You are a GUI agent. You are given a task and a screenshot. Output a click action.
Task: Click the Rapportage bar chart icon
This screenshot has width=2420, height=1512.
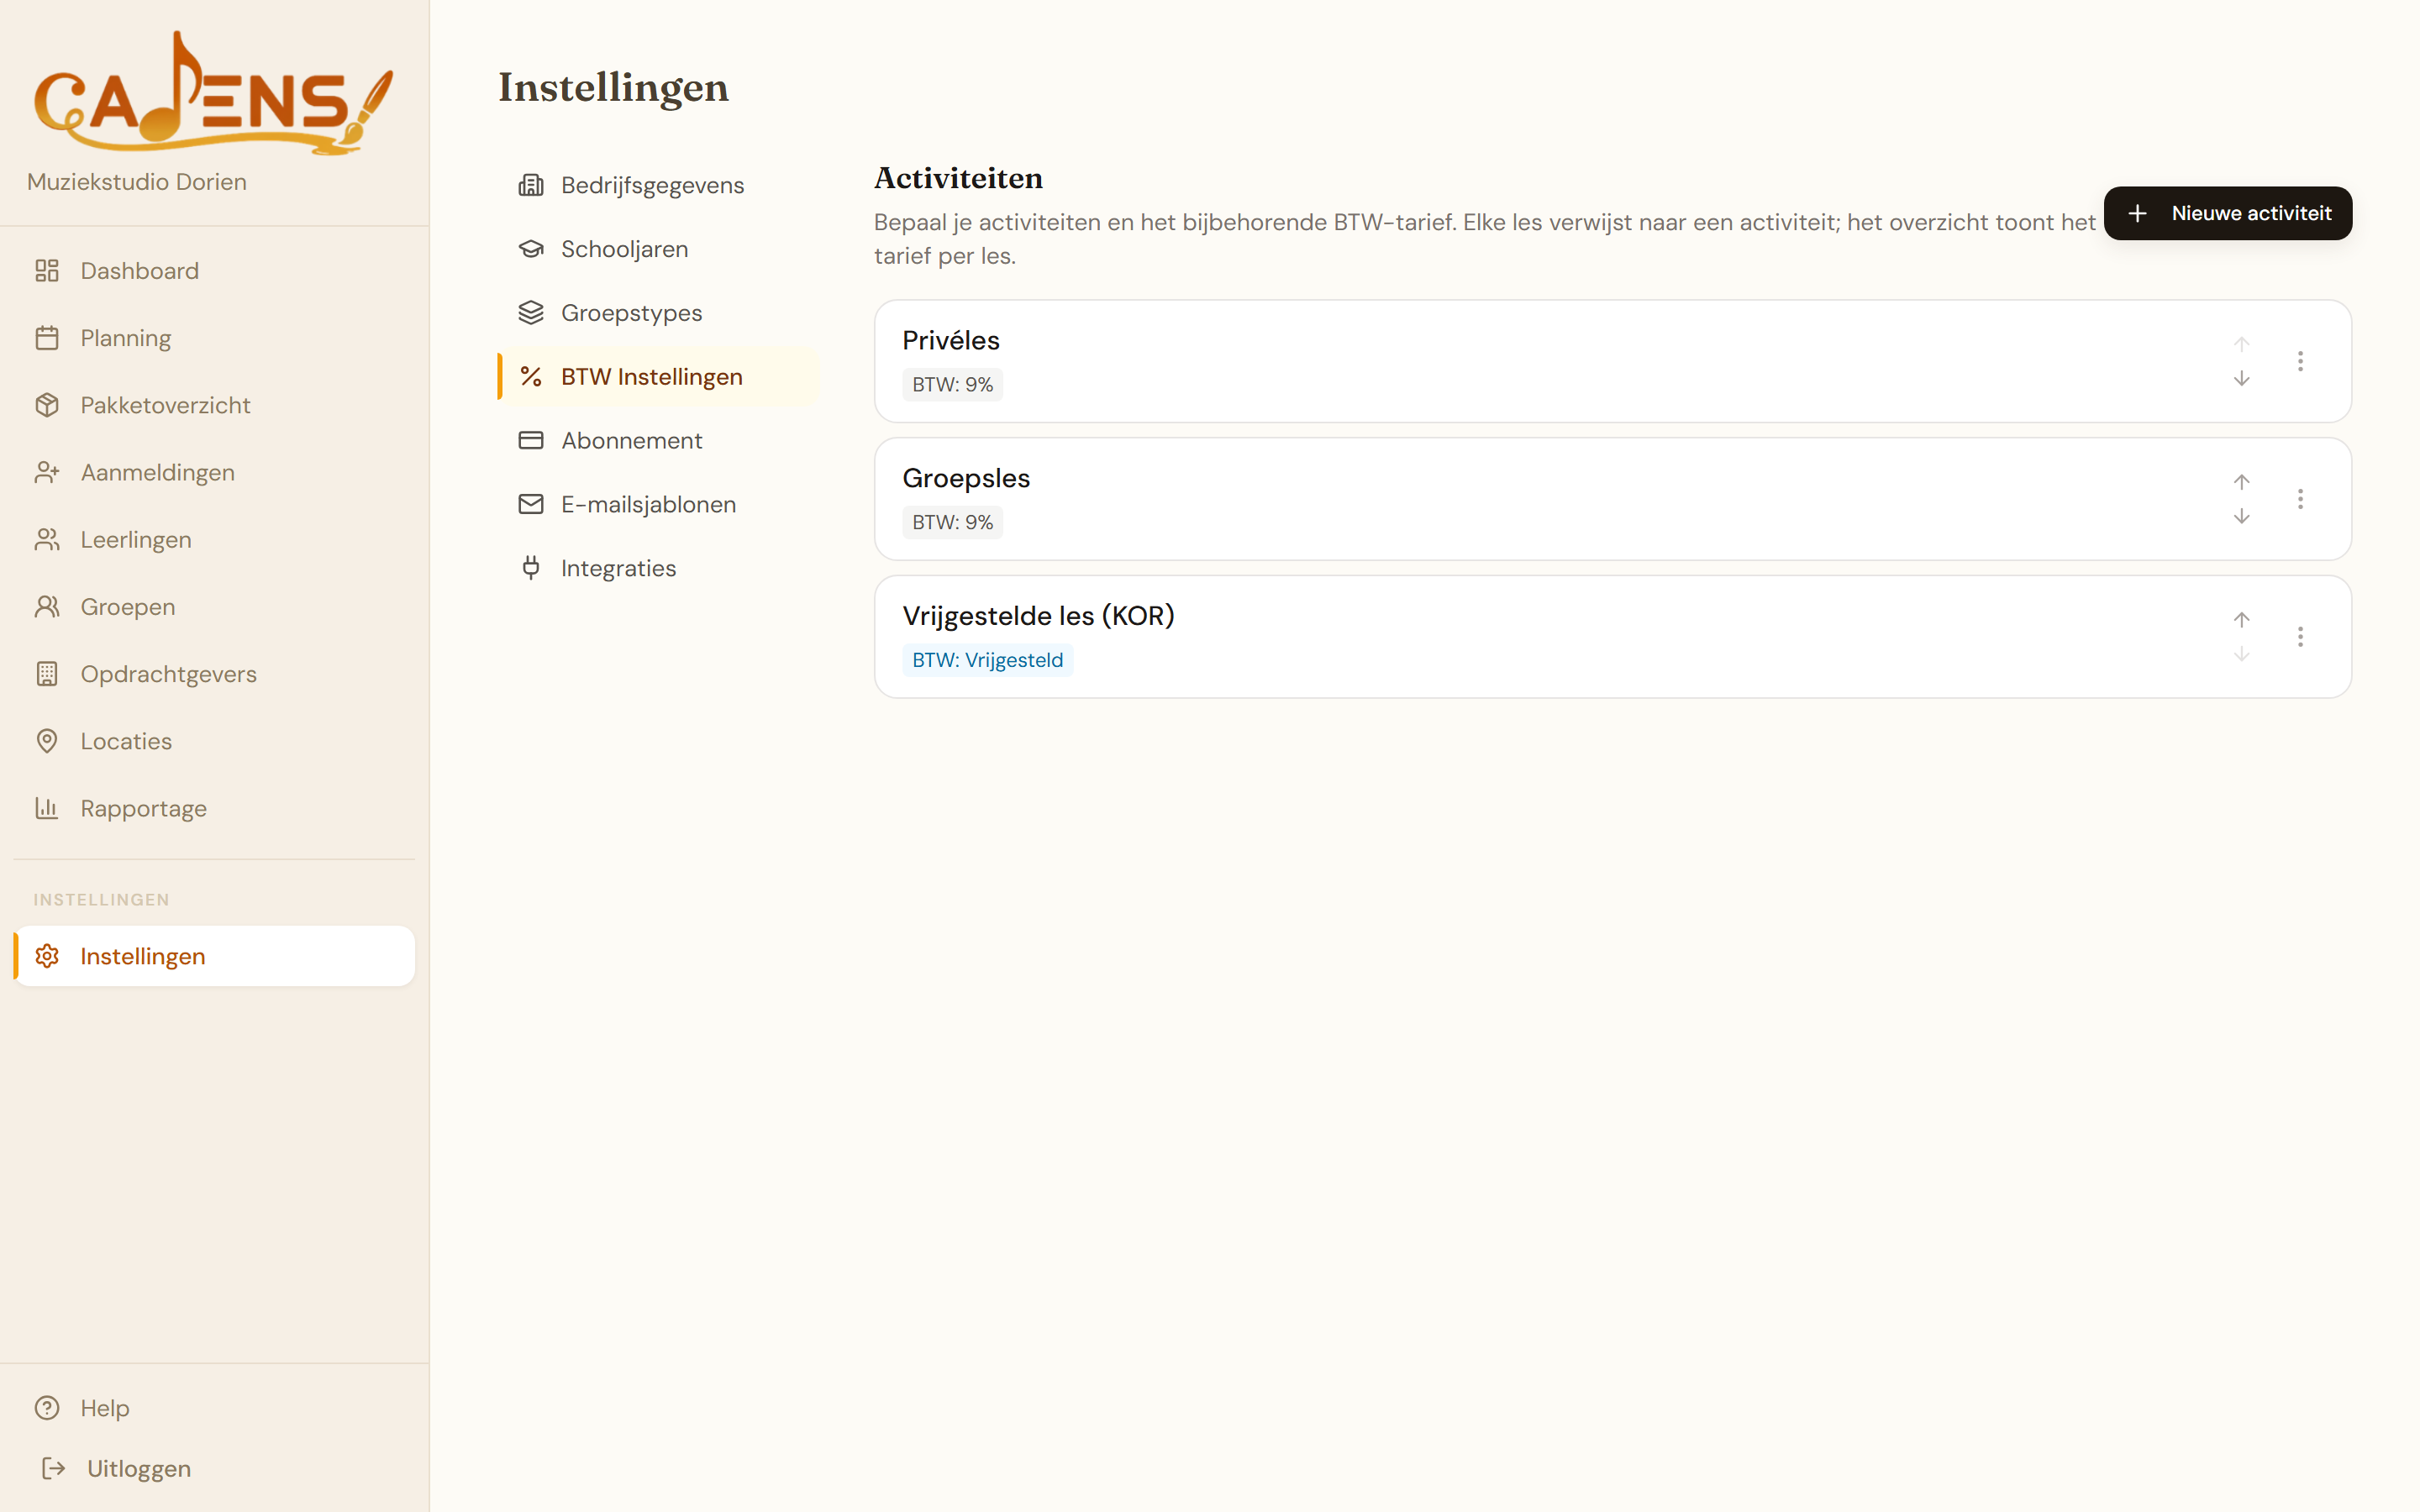coord(47,808)
